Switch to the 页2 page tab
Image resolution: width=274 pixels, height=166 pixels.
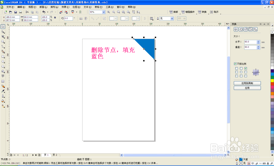(x=55, y=155)
